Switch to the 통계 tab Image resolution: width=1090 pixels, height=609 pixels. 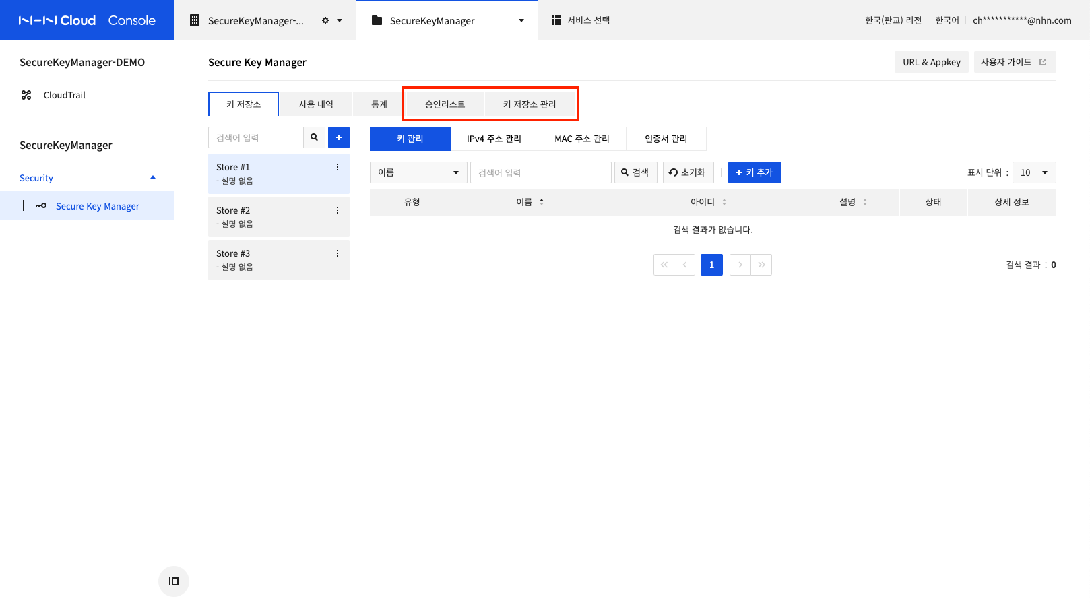(x=379, y=104)
